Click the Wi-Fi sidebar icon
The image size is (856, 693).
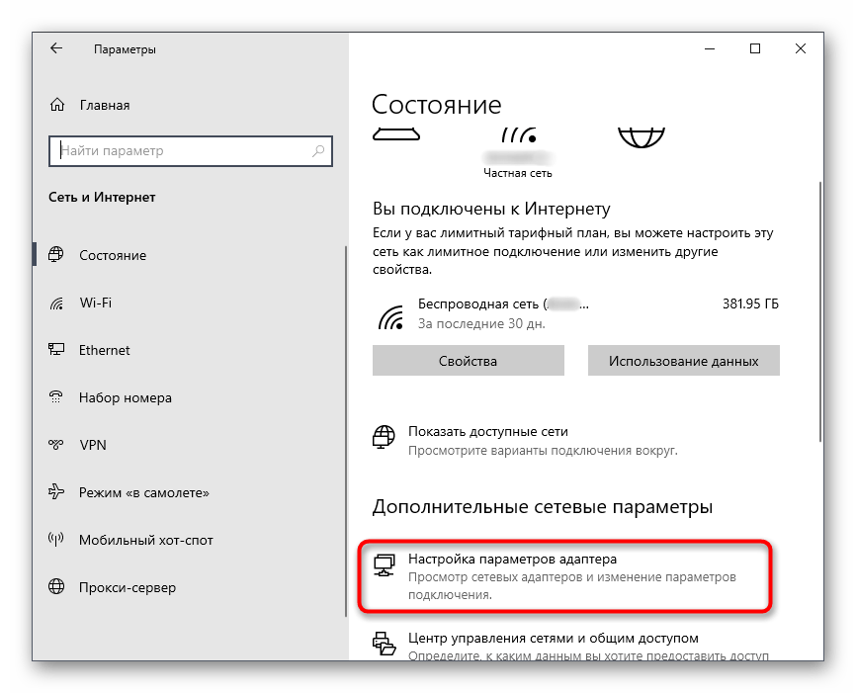click(x=57, y=303)
